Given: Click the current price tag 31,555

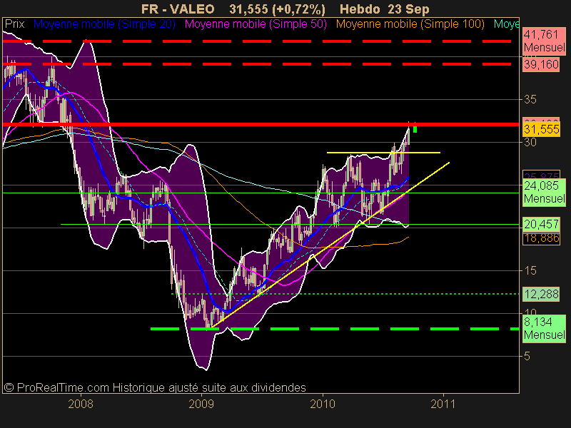Looking at the screenshot, I should tap(541, 129).
